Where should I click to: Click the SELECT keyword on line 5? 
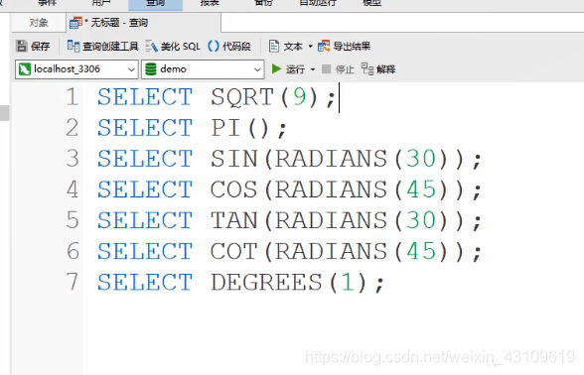[145, 220]
